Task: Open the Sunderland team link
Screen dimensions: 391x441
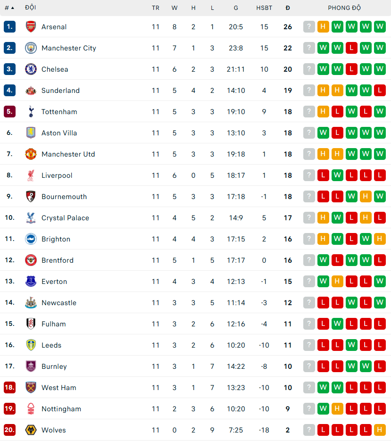Action: click(x=60, y=91)
